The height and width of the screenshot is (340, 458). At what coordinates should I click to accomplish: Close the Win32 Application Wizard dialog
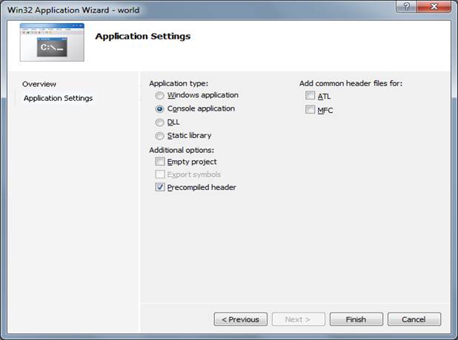click(434, 7)
